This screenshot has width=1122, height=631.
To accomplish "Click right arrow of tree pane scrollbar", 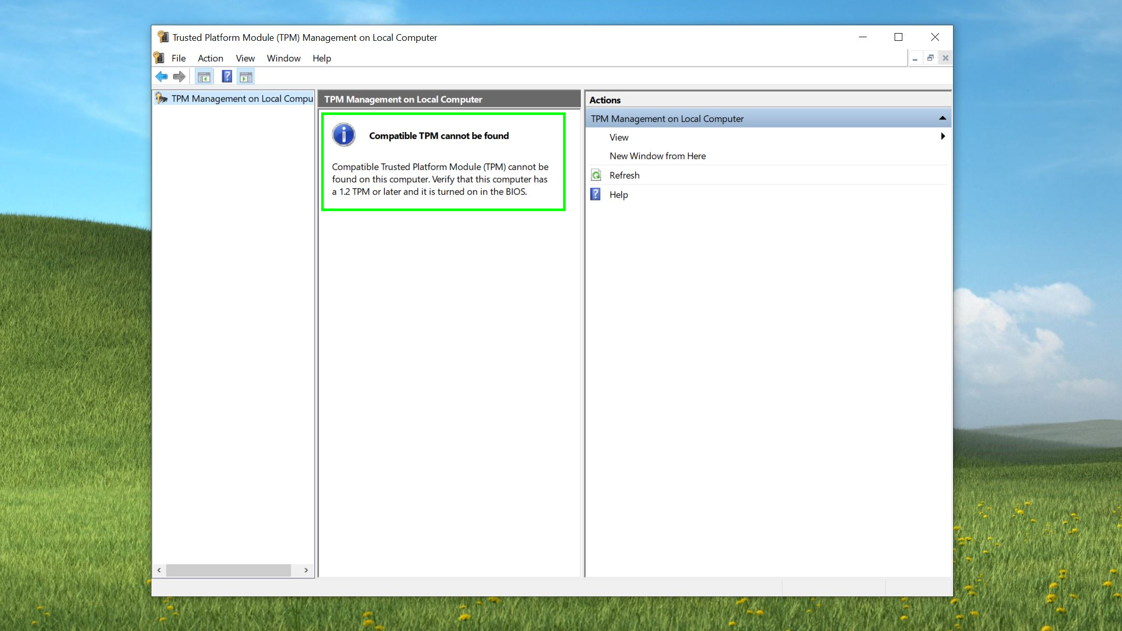I will click(306, 570).
